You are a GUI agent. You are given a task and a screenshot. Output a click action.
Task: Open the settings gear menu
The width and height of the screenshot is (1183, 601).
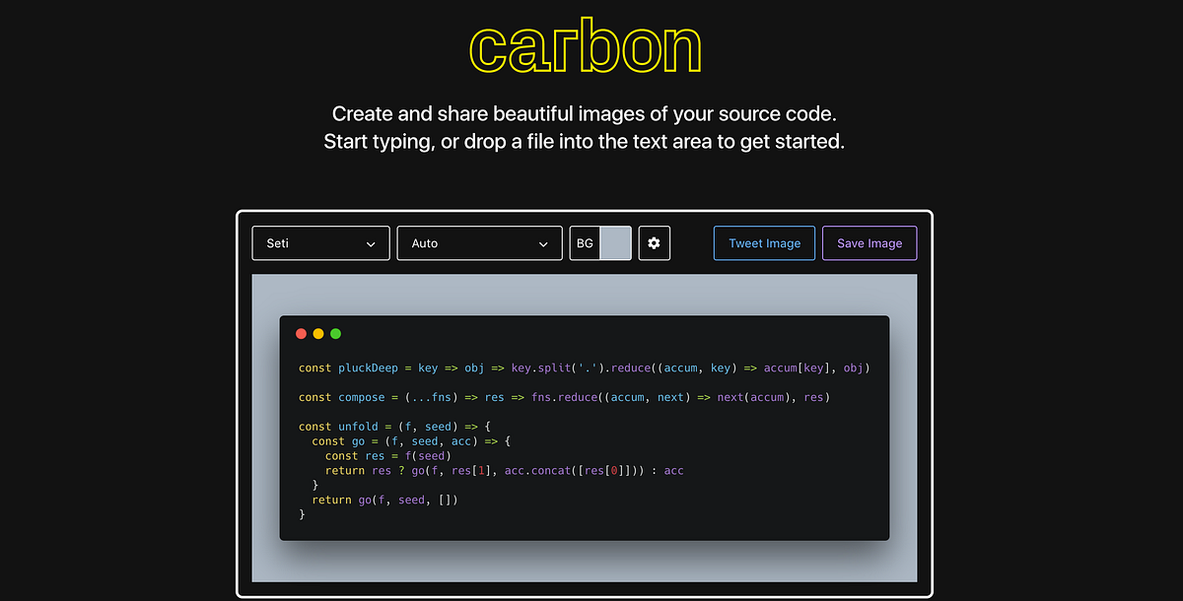click(654, 242)
